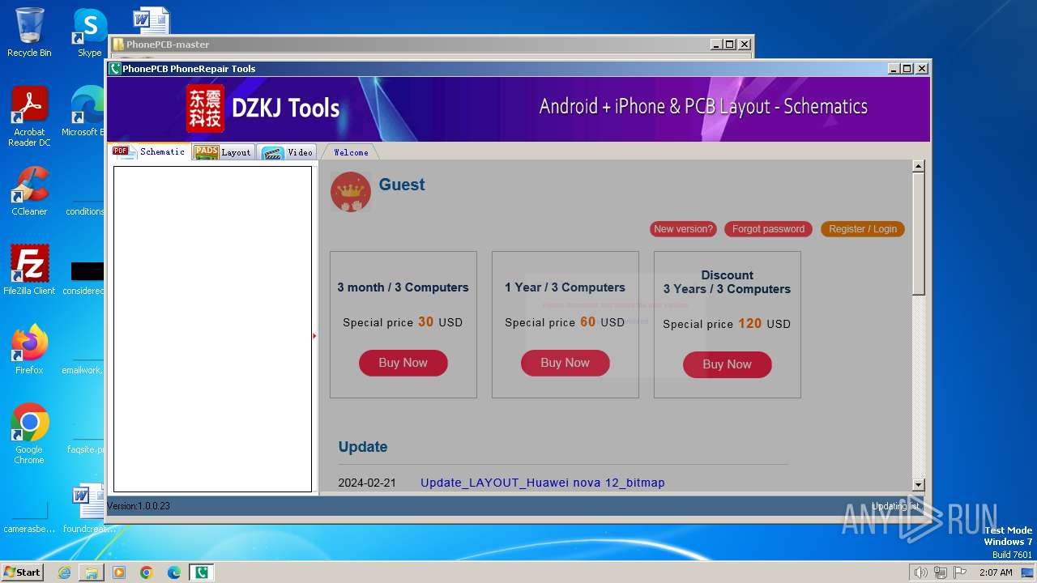The image size is (1037, 583).
Task: Open the Start menu
Action: pos(22,572)
